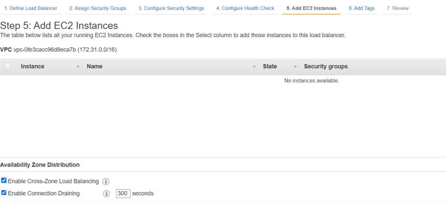This screenshot has height=212, width=446.
Task: Click the Security groups column header
Action: pyautogui.click(x=326, y=66)
